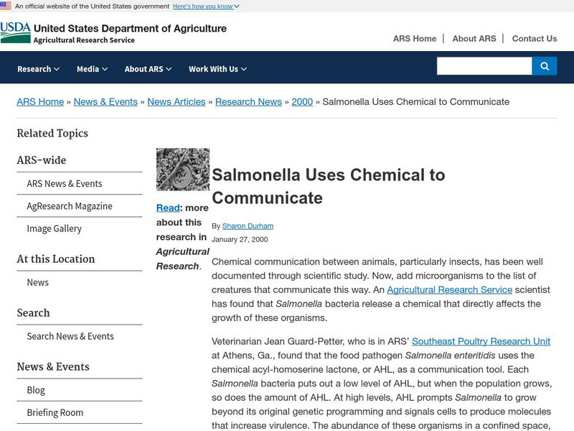Image resolution: width=574 pixels, height=431 pixels.
Task: Open the About ARS dropdown menu
Action: click(148, 69)
